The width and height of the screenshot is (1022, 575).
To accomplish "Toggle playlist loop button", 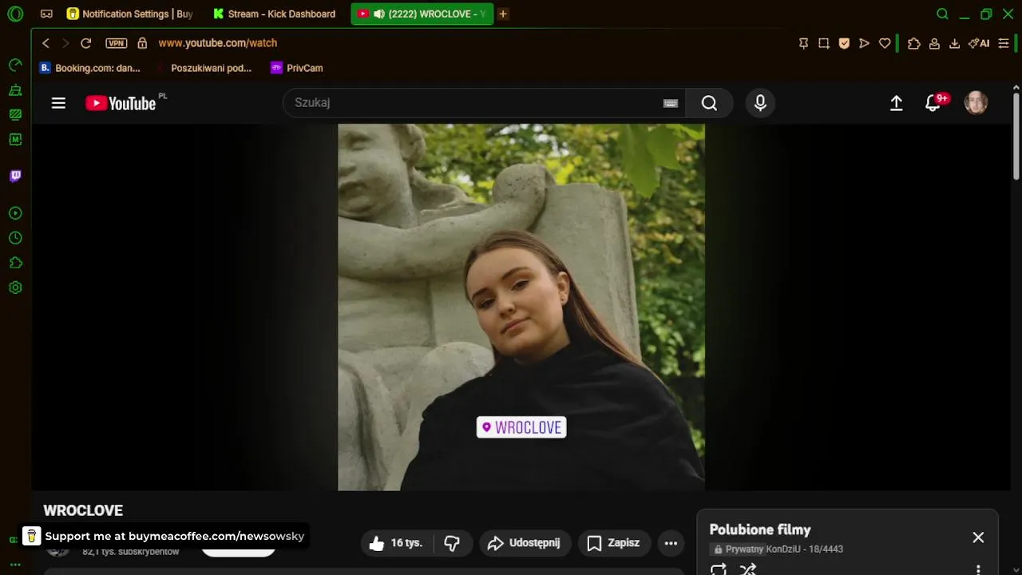I will pyautogui.click(x=719, y=569).
